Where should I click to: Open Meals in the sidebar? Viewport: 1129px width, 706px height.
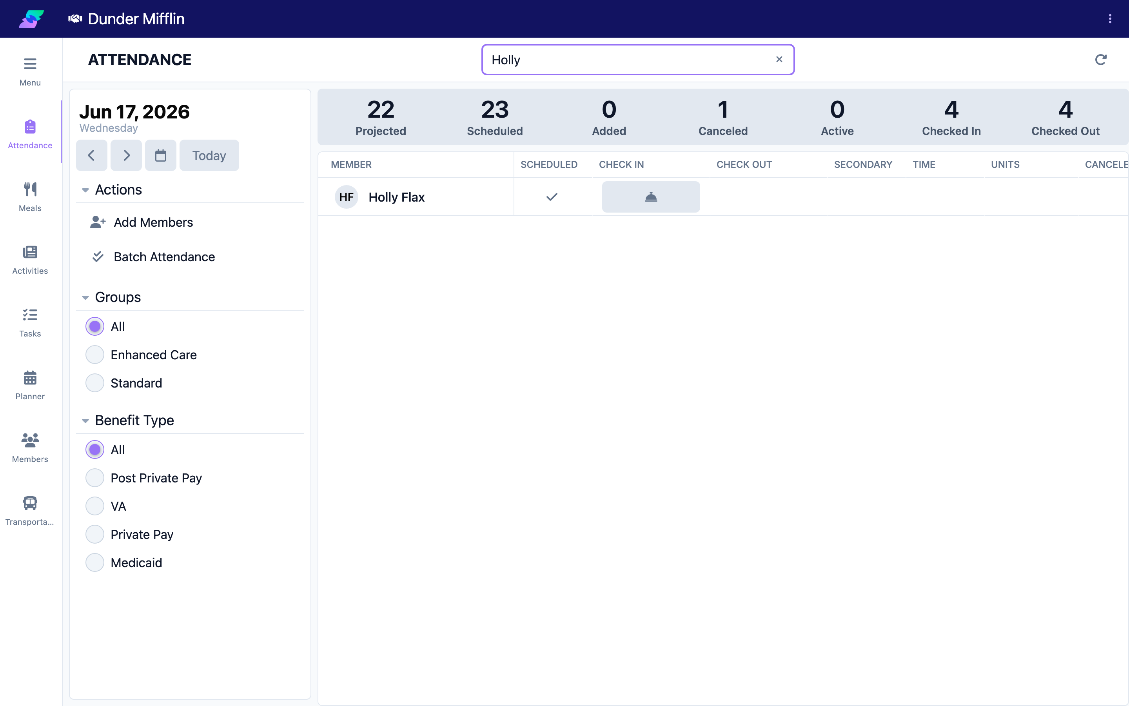pos(30,197)
